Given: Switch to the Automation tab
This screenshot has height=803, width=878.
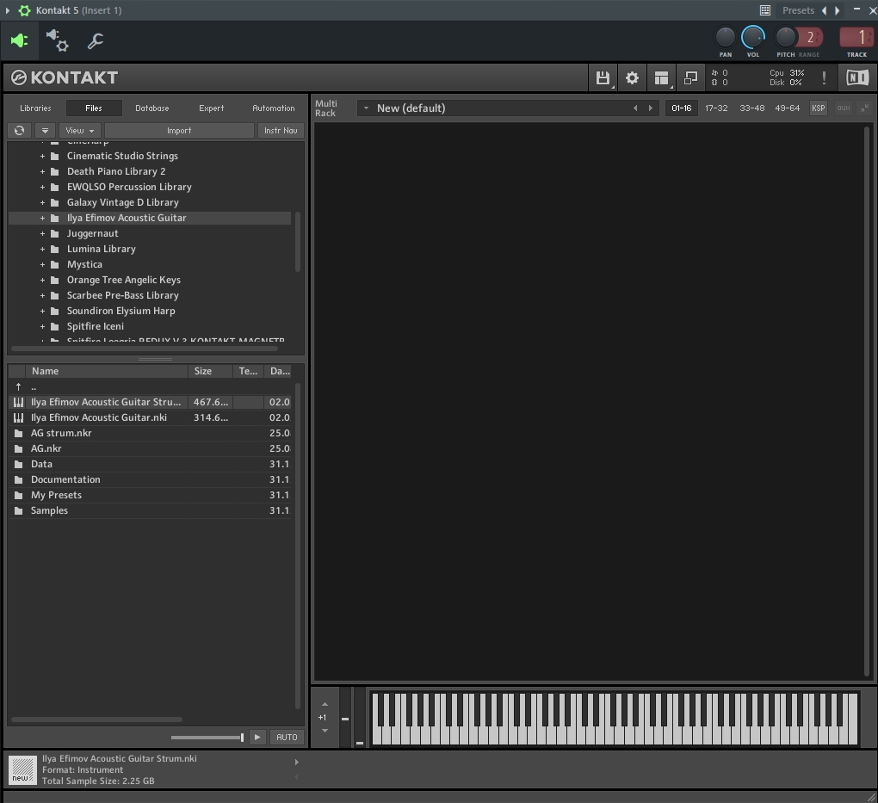Looking at the screenshot, I should [x=273, y=108].
